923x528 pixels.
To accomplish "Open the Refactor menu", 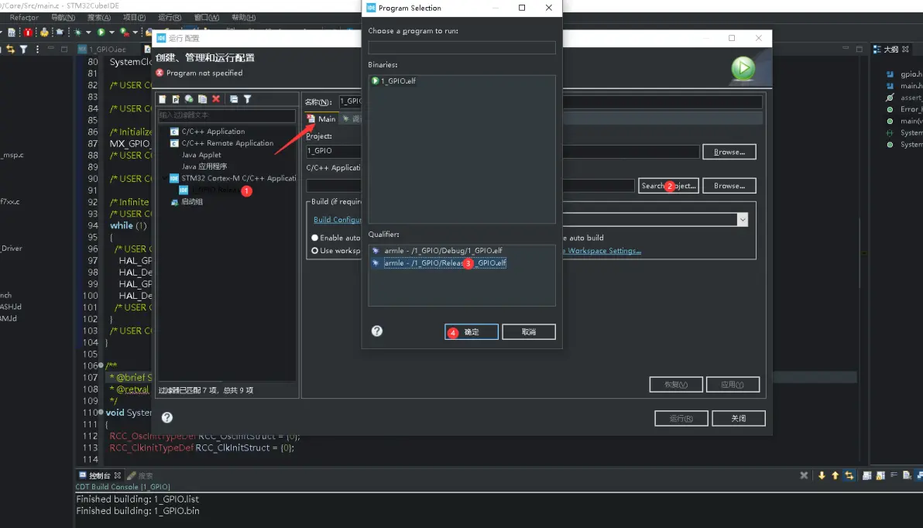I will point(24,18).
